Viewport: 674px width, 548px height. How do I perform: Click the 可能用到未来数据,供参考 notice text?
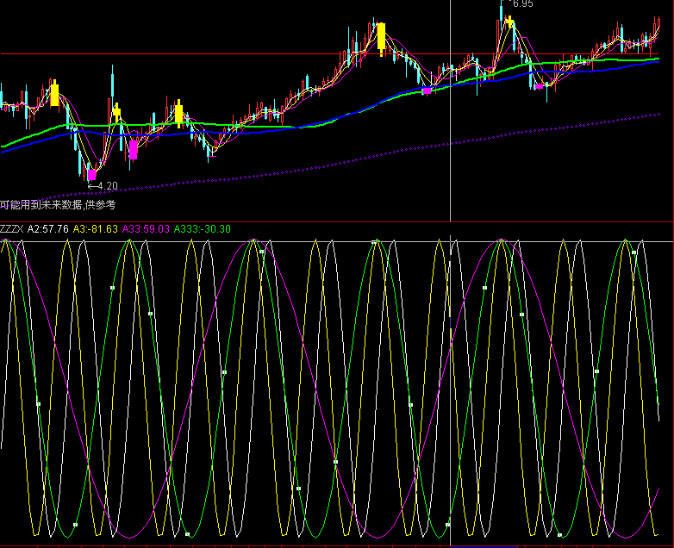coord(58,205)
